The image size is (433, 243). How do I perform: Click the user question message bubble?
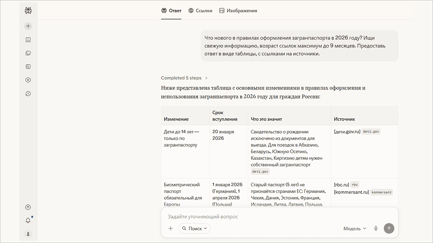pyautogui.click(x=299, y=46)
